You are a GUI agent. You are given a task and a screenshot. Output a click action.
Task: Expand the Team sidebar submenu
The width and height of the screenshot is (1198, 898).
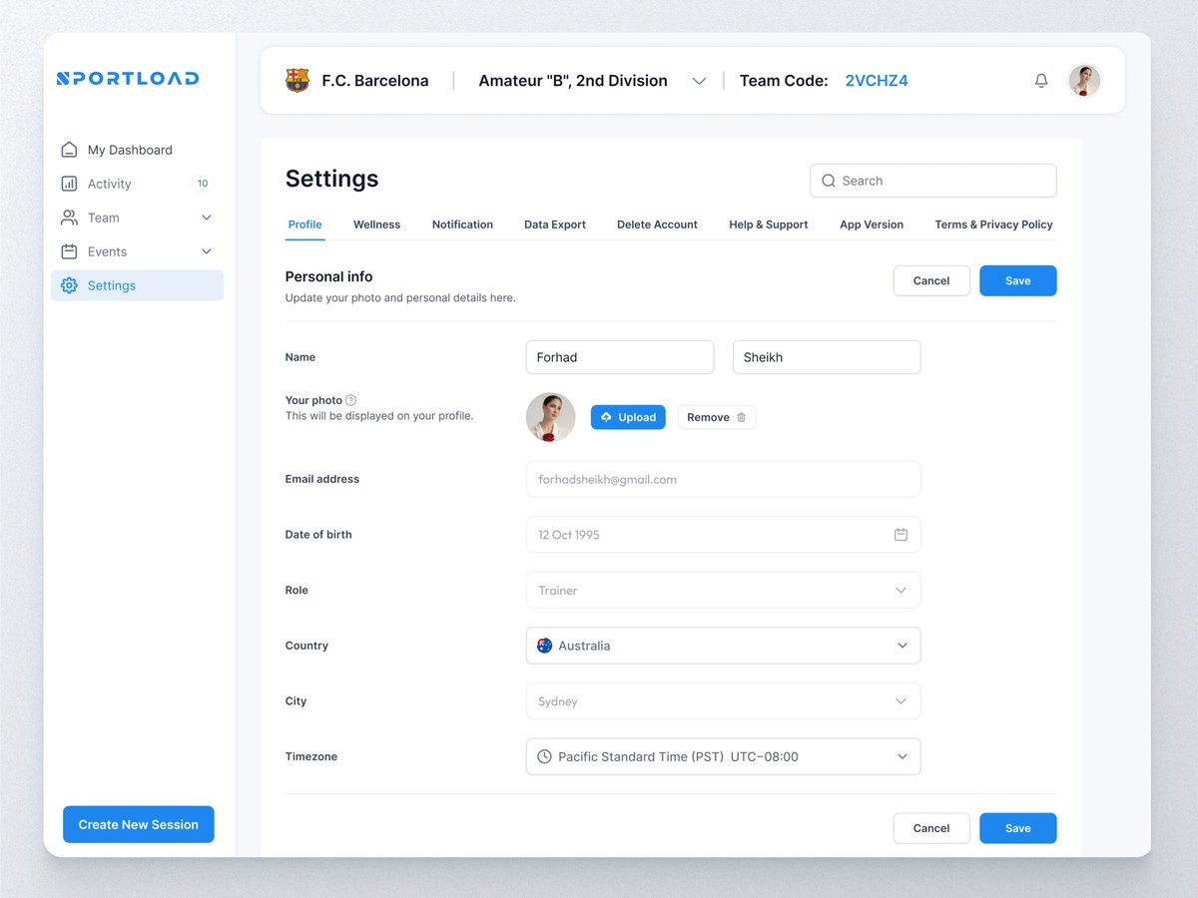pos(207,218)
